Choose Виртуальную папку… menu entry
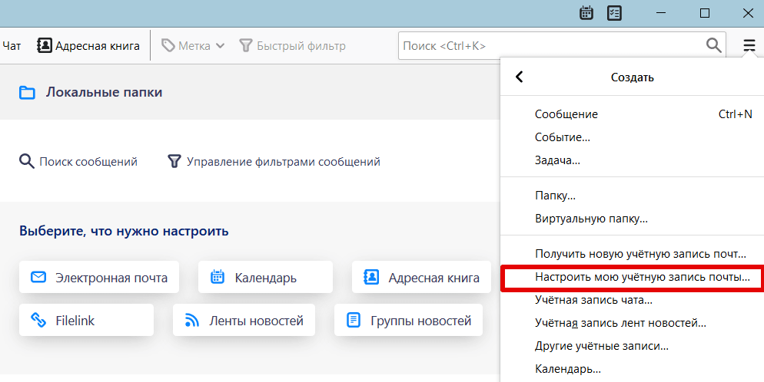The height and width of the screenshot is (382, 764). 632,218
